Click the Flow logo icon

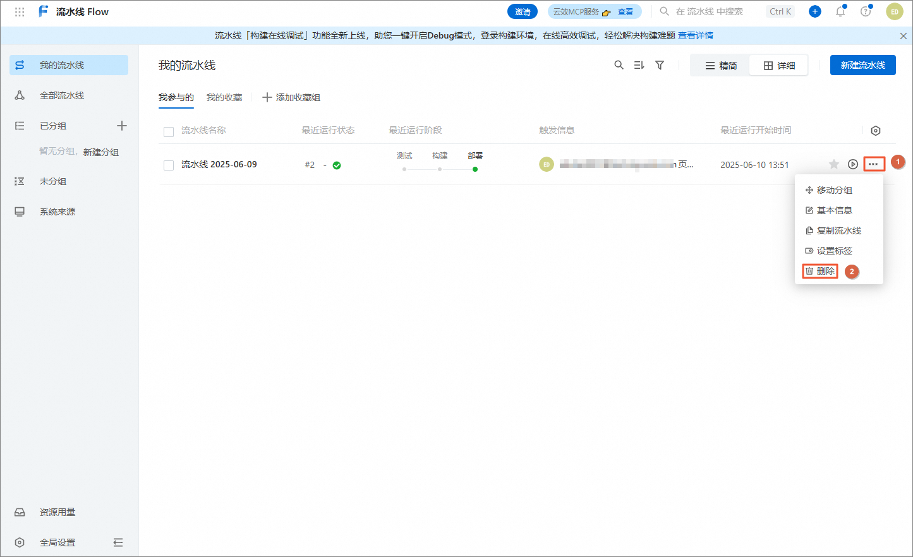(x=43, y=11)
